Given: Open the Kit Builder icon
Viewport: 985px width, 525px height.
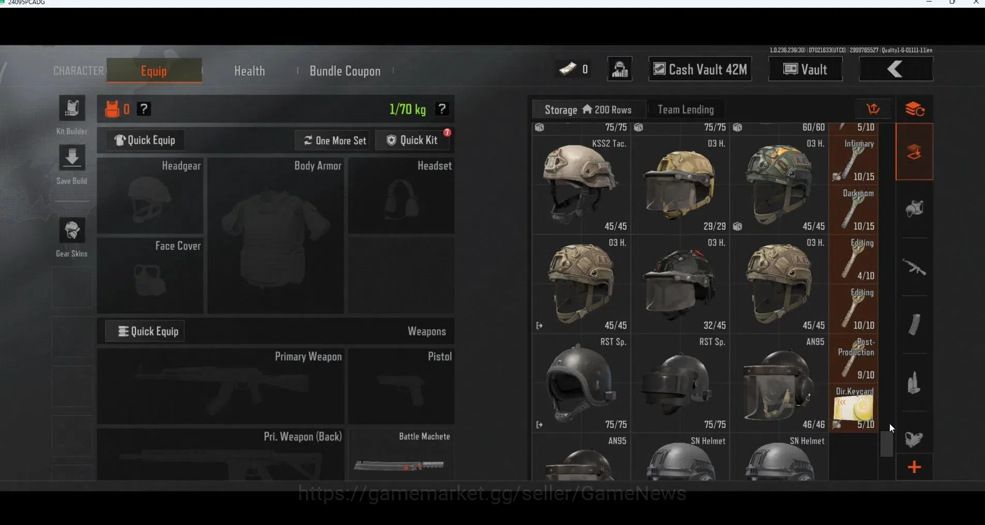Looking at the screenshot, I should click(x=72, y=109).
